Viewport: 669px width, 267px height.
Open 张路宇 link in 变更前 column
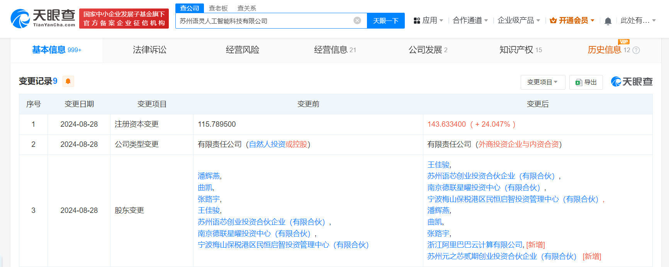click(x=209, y=199)
